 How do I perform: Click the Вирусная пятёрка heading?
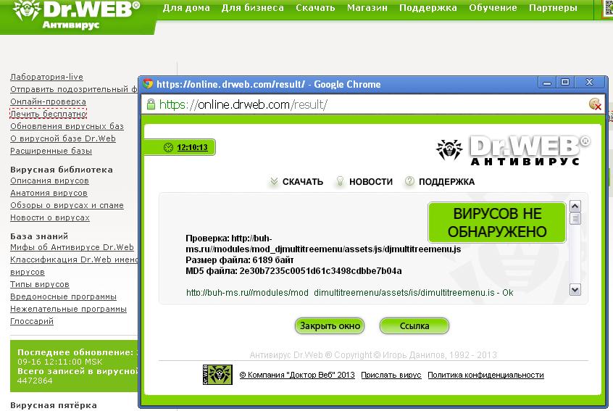(x=54, y=405)
